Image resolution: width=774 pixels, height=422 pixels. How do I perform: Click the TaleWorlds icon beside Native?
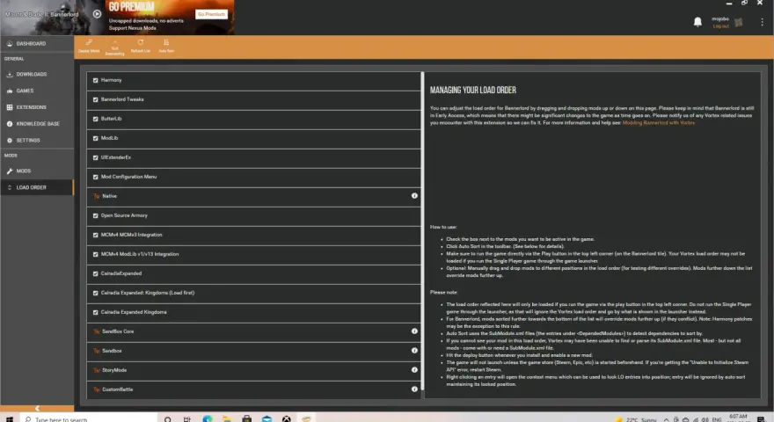(x=96, y=196)
